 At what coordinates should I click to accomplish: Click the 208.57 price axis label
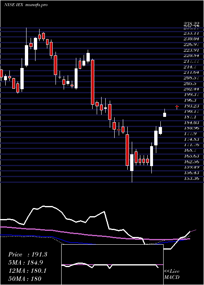pos(191,78)
